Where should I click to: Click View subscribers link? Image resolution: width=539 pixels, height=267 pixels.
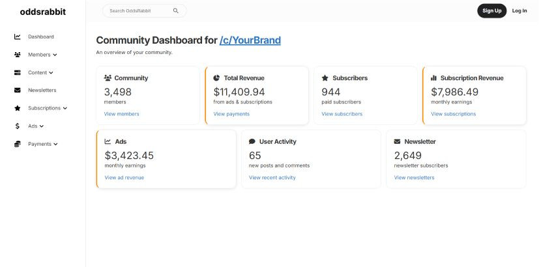pyautogui.click(x=342, y=114)
